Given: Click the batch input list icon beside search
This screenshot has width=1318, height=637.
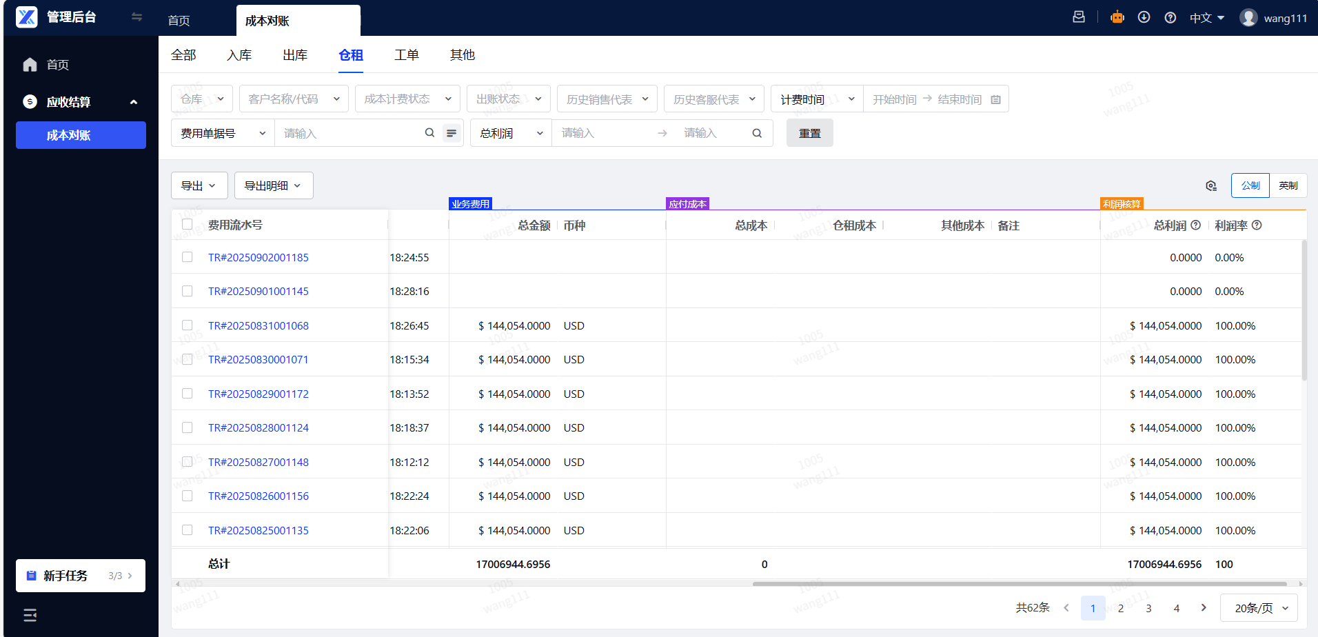Looking at the screenshot, I should click(452, 133).
